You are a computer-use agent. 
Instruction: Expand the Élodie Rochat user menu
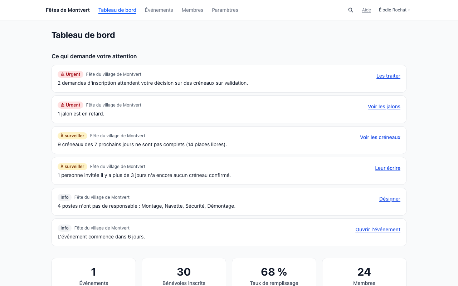pyautogui.click(x=394, y=10)
